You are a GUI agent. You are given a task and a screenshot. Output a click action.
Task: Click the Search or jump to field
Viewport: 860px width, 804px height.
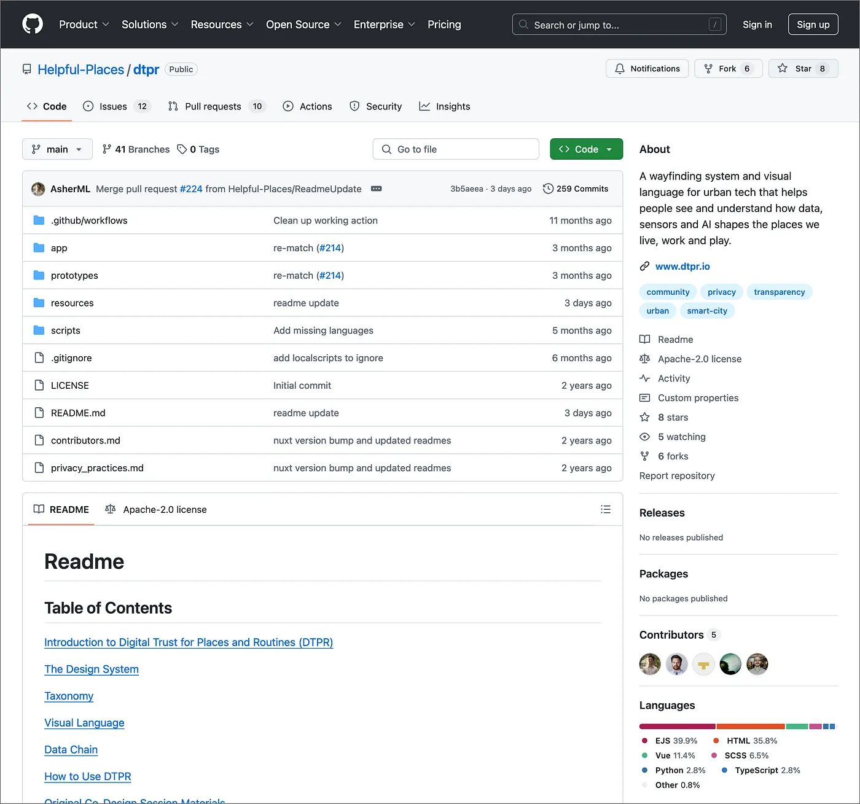(x=619, y=25)
